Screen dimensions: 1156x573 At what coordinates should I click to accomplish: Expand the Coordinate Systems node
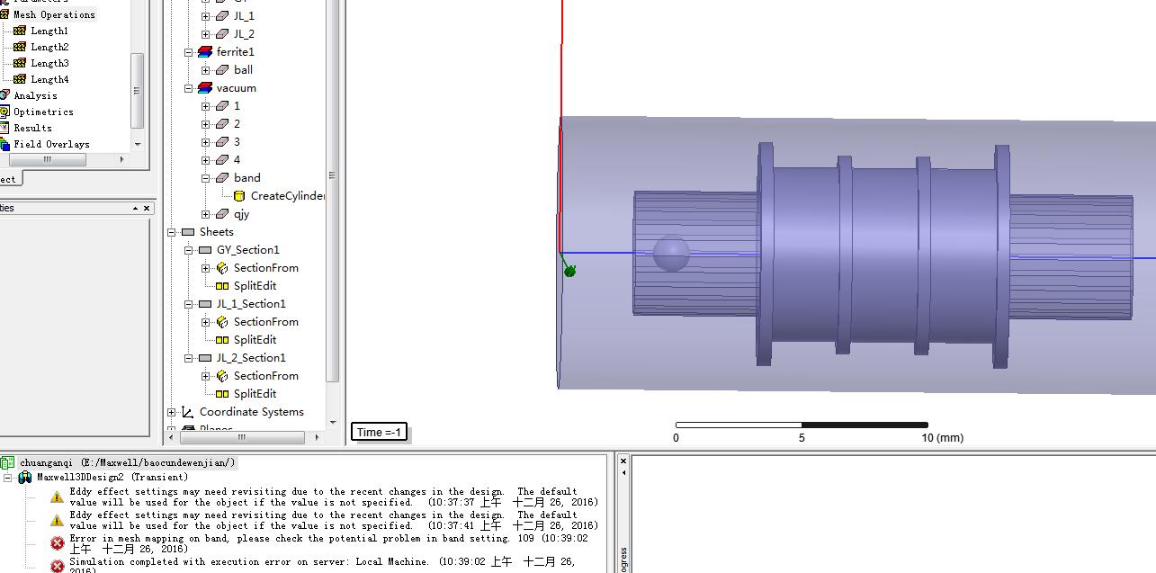(x=172, y=412)
